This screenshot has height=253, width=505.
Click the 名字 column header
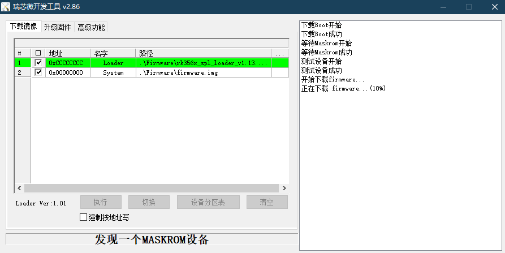click(113, 53)
